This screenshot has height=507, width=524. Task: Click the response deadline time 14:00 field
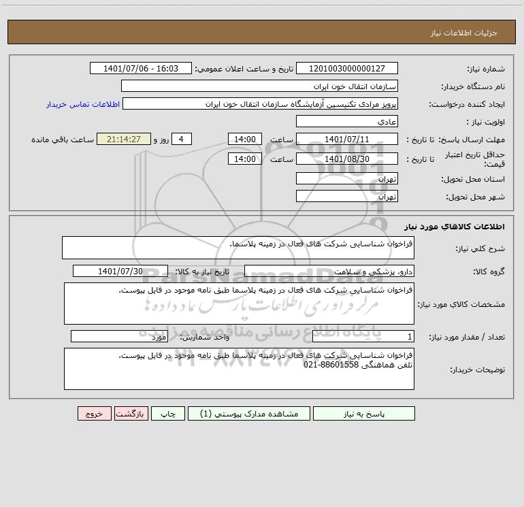pos(244,139)
